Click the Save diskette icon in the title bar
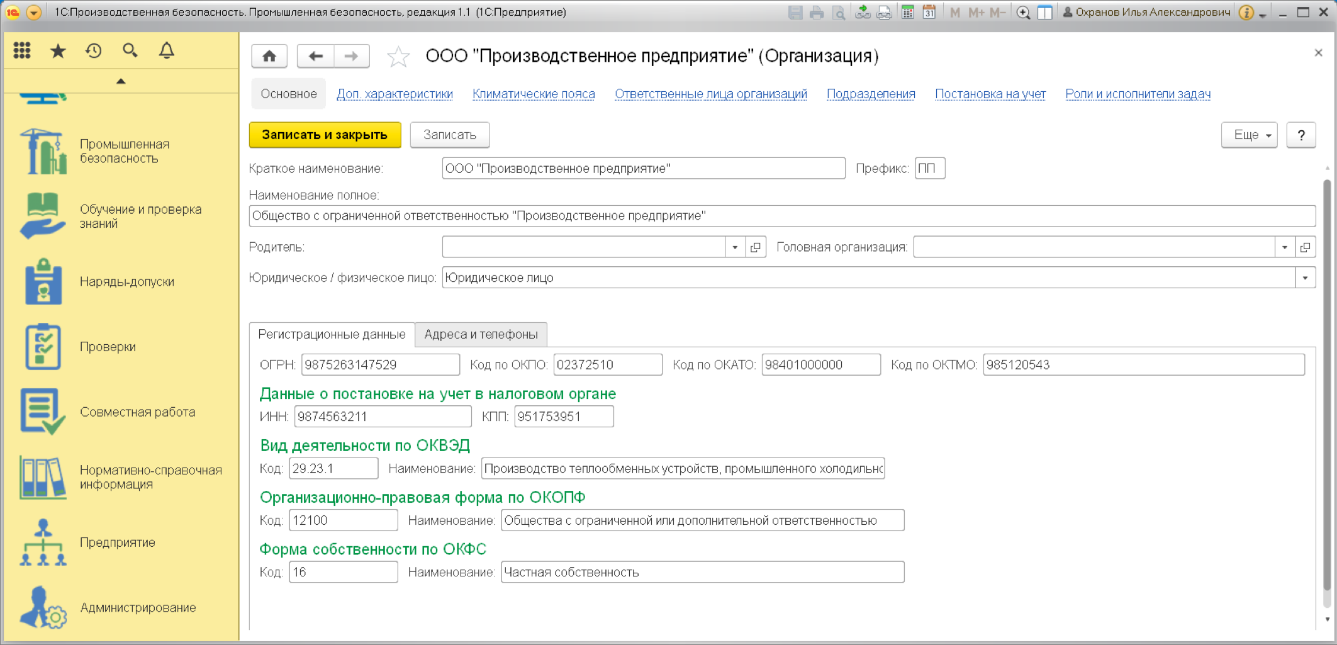The width and height of the screenshot is (1337, 645). (795, 12)
